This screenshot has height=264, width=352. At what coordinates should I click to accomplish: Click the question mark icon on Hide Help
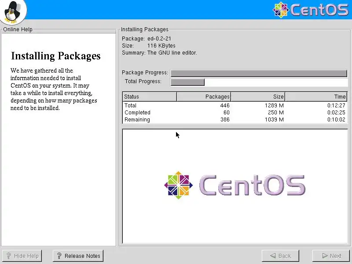tap(8, 256)
